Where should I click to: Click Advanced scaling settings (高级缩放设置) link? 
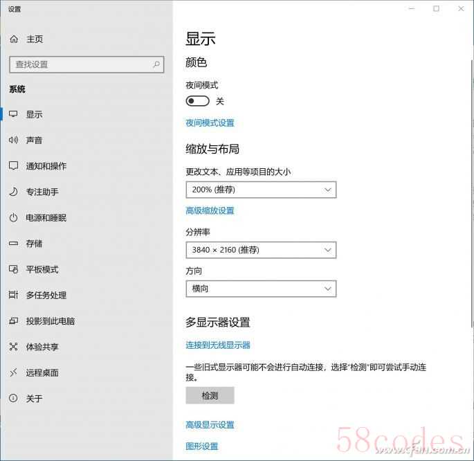[210, 211]
